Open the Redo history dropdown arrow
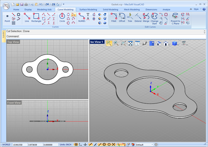208x147 pixels. pyautogui.click(x=50, y=4)
